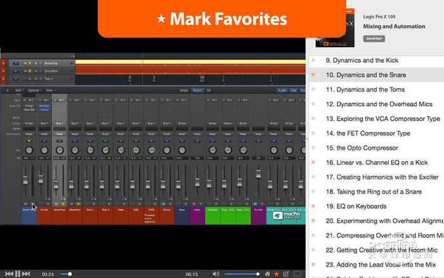Adjust the volume slider knob
This screenshot has height=278, width=444.
pos(258,274)
